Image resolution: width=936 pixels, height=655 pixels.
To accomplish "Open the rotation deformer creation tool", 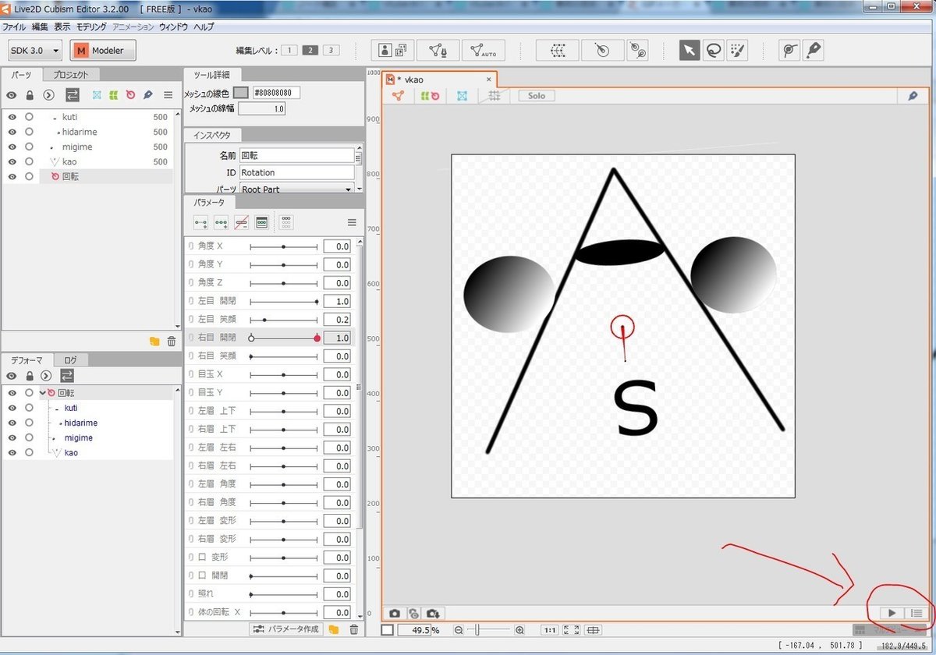I will tap(637, 51).
